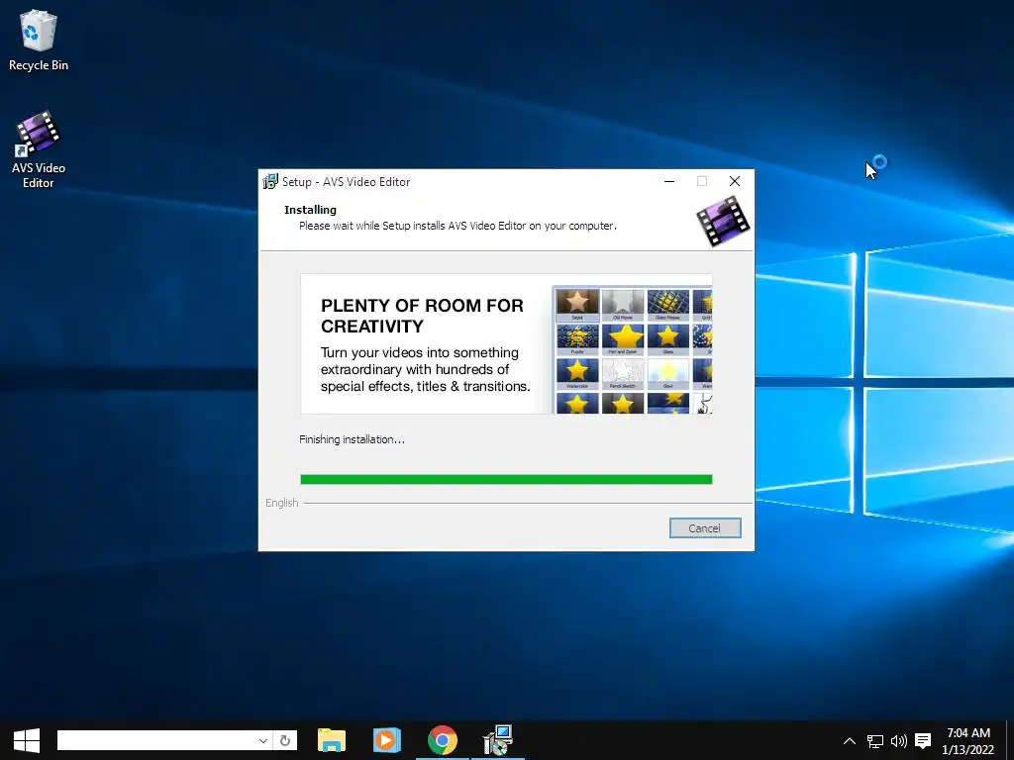The height and width of the screenshot is (760, 1014).
Task: Click the 'PLENTY OF ROOM FOR CREATIVITY' banner heading
Action: (x=422, y=316)
